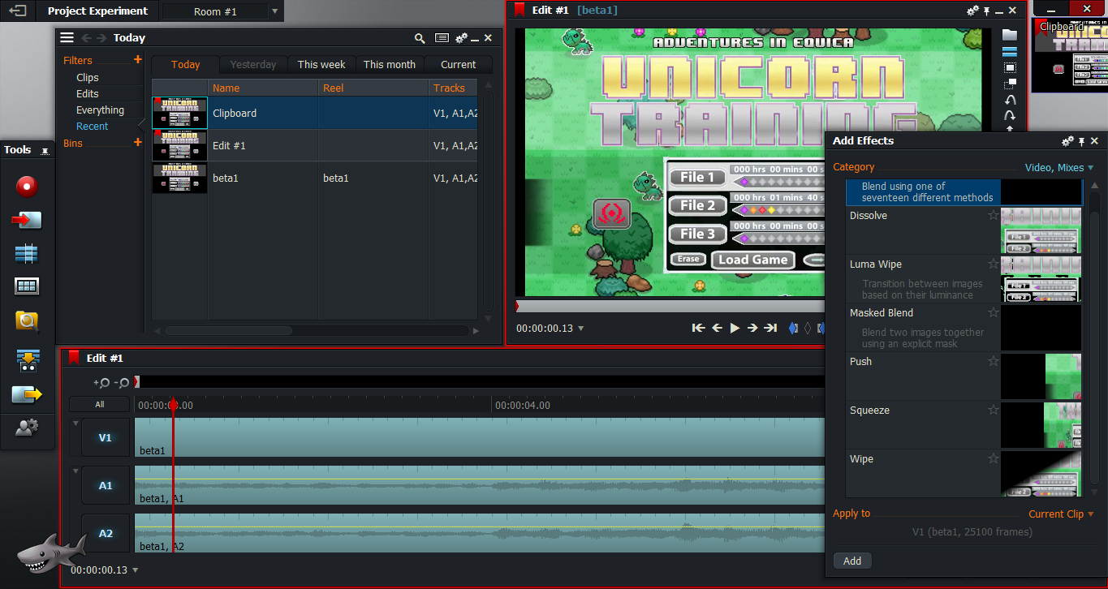
Task: Select the Clips filter
Action: 88,78
